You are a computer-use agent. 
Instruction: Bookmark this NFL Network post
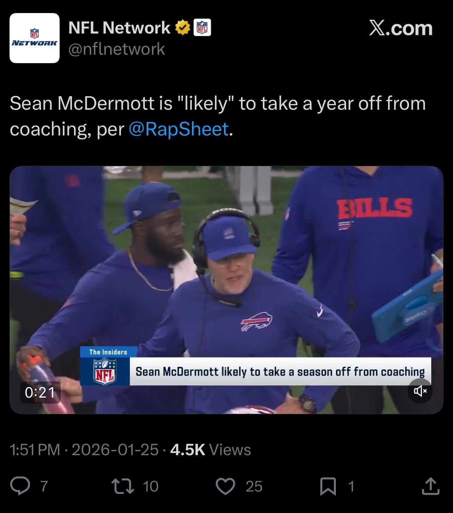pos(328,486)
